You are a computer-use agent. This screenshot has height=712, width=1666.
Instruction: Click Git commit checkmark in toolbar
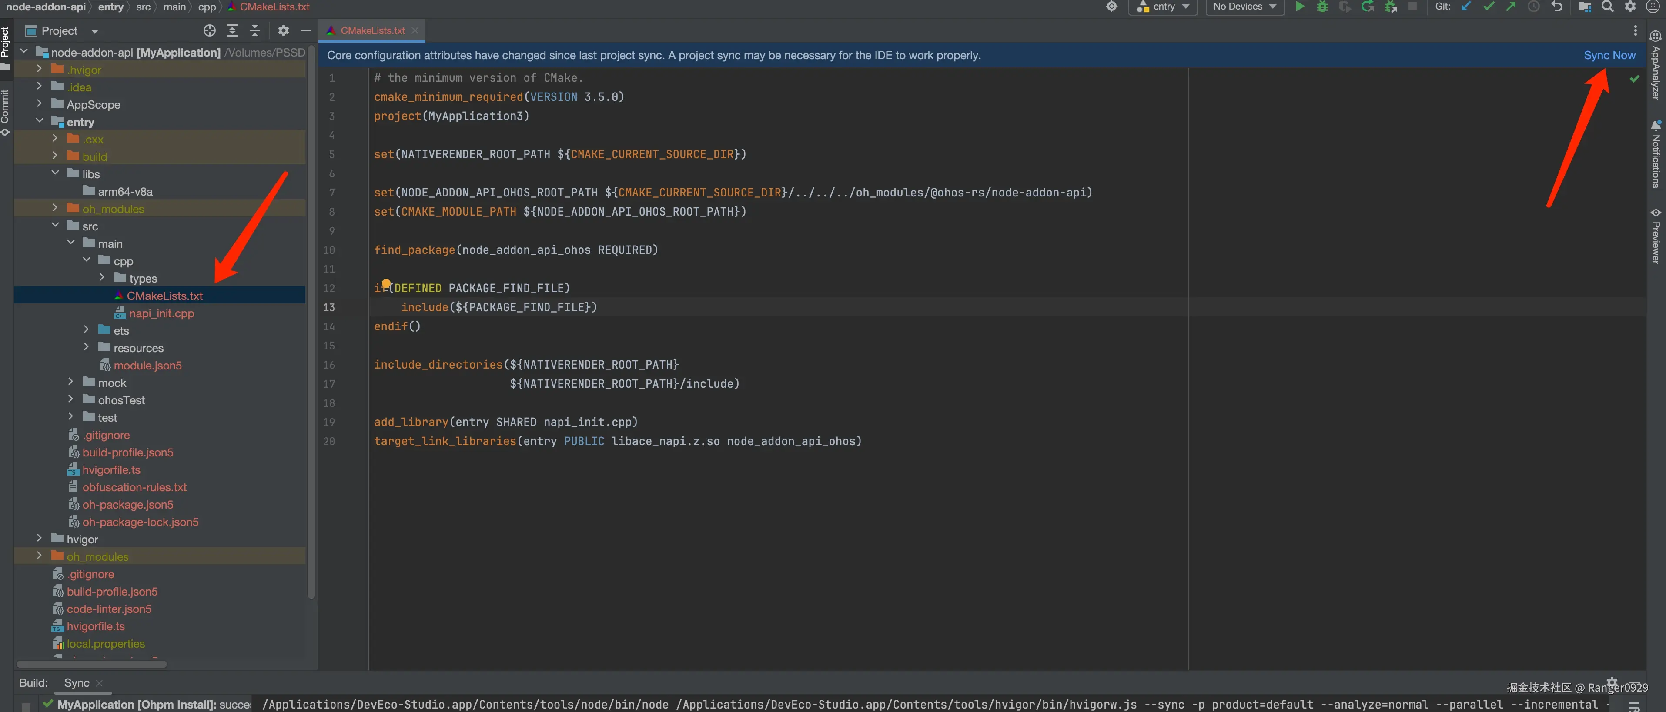[x=1489, y=7]
